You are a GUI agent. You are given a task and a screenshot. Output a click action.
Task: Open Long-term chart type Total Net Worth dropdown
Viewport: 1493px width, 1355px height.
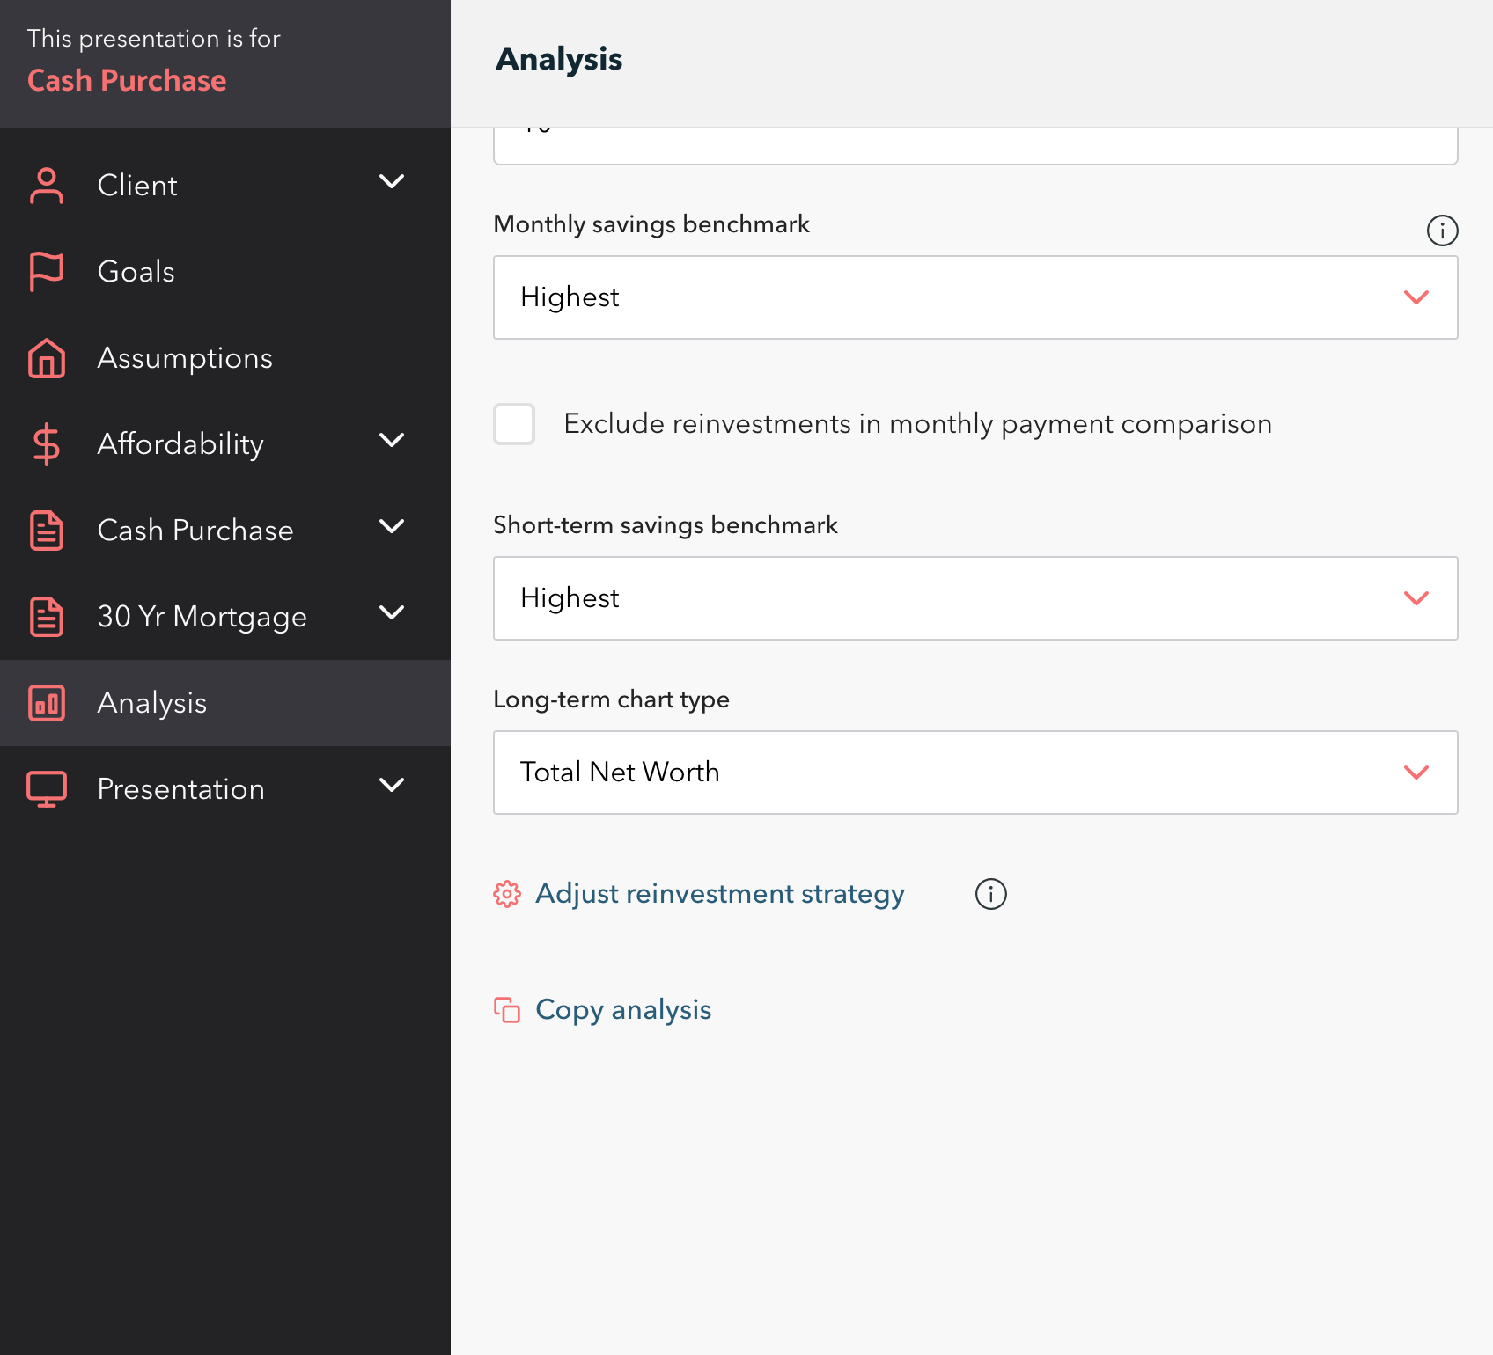tap(975, 773)
